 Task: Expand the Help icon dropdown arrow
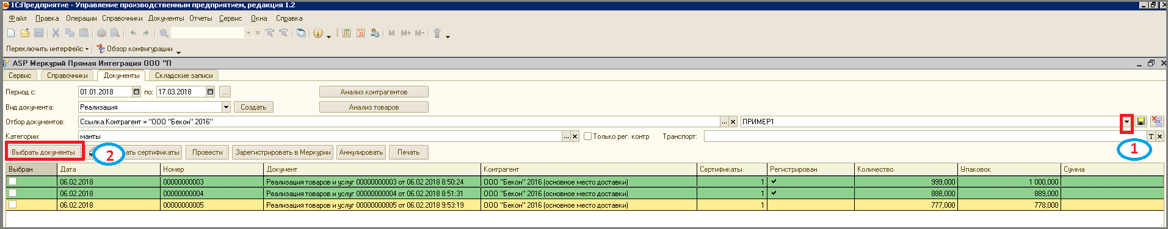(x=328, y=37)
